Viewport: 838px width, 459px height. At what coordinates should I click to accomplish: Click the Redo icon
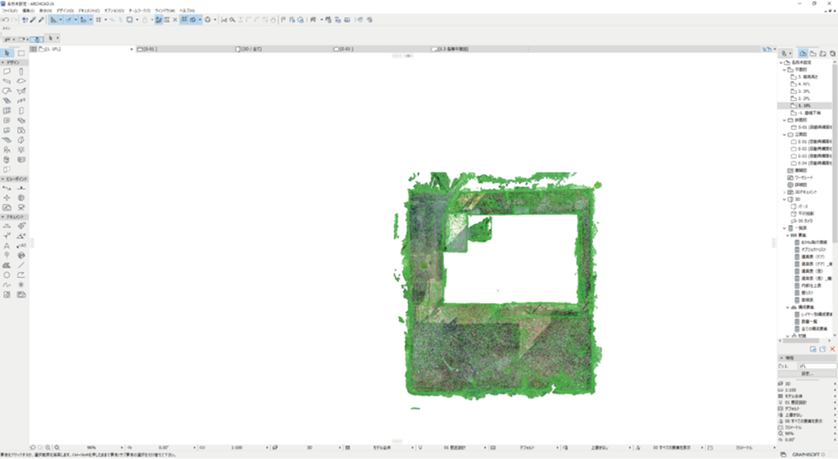coord(14,20)
